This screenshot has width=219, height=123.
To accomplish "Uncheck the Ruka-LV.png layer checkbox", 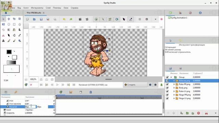I will point(167,91).
